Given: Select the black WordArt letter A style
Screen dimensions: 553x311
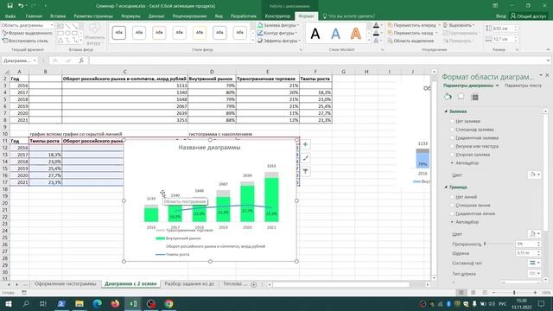Looking at the screenshot, I should 315,34.
